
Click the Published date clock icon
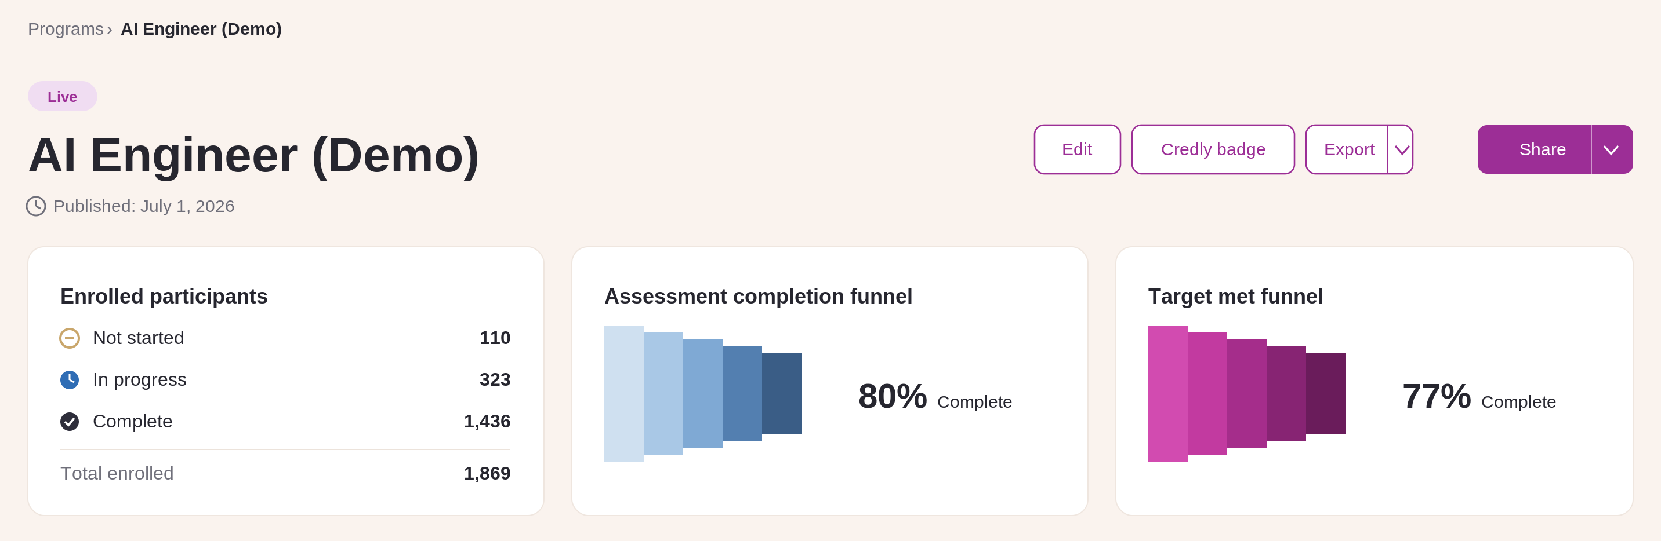[36, 206]
